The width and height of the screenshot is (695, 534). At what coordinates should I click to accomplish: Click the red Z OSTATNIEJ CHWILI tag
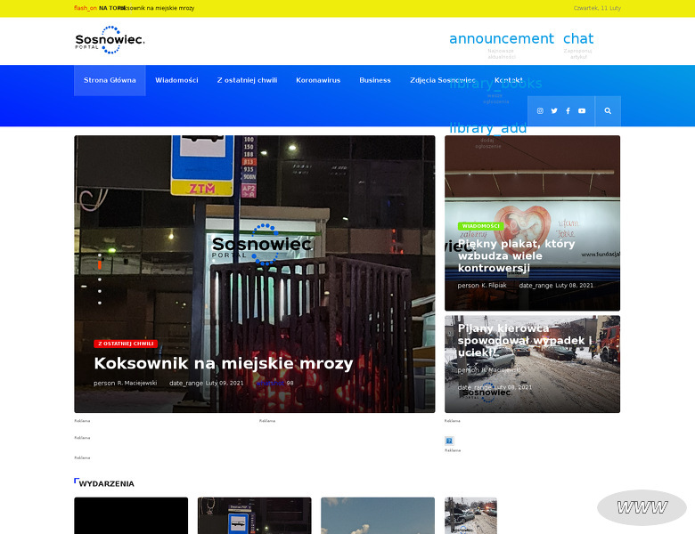[x=126, y=344]
